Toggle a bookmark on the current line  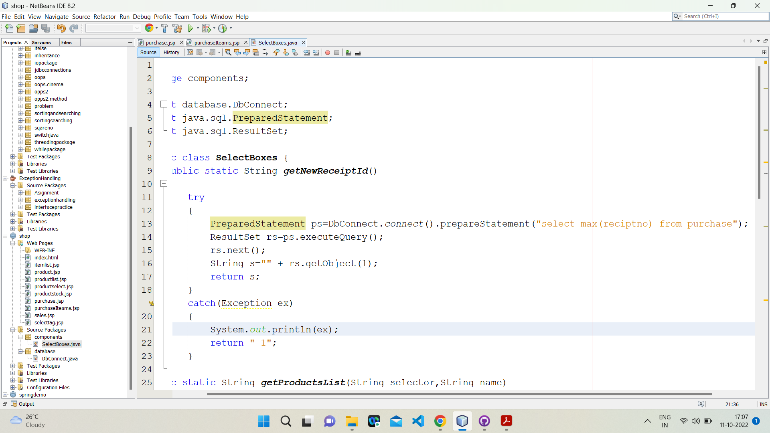tap(295, 53)
